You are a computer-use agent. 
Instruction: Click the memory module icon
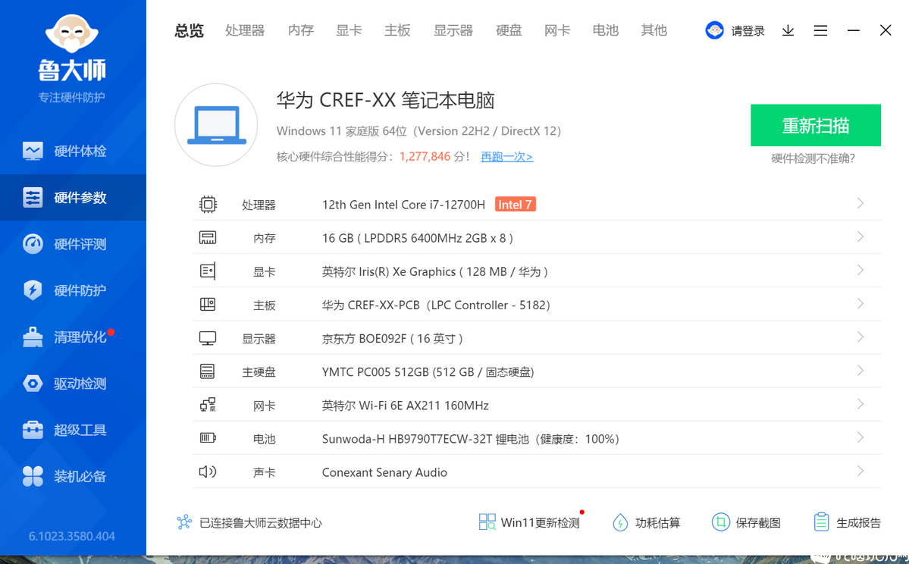pos(208,238)
